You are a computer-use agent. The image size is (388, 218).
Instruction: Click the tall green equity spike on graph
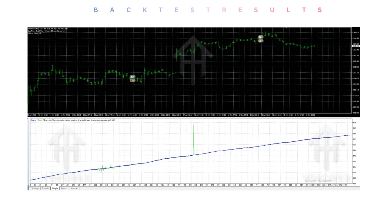[x=194, y=139]
